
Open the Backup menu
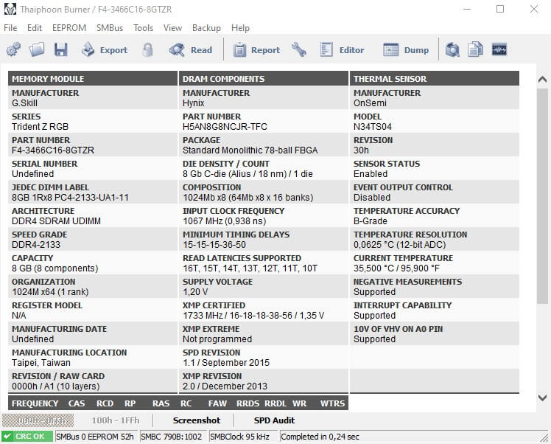(206, 28)
